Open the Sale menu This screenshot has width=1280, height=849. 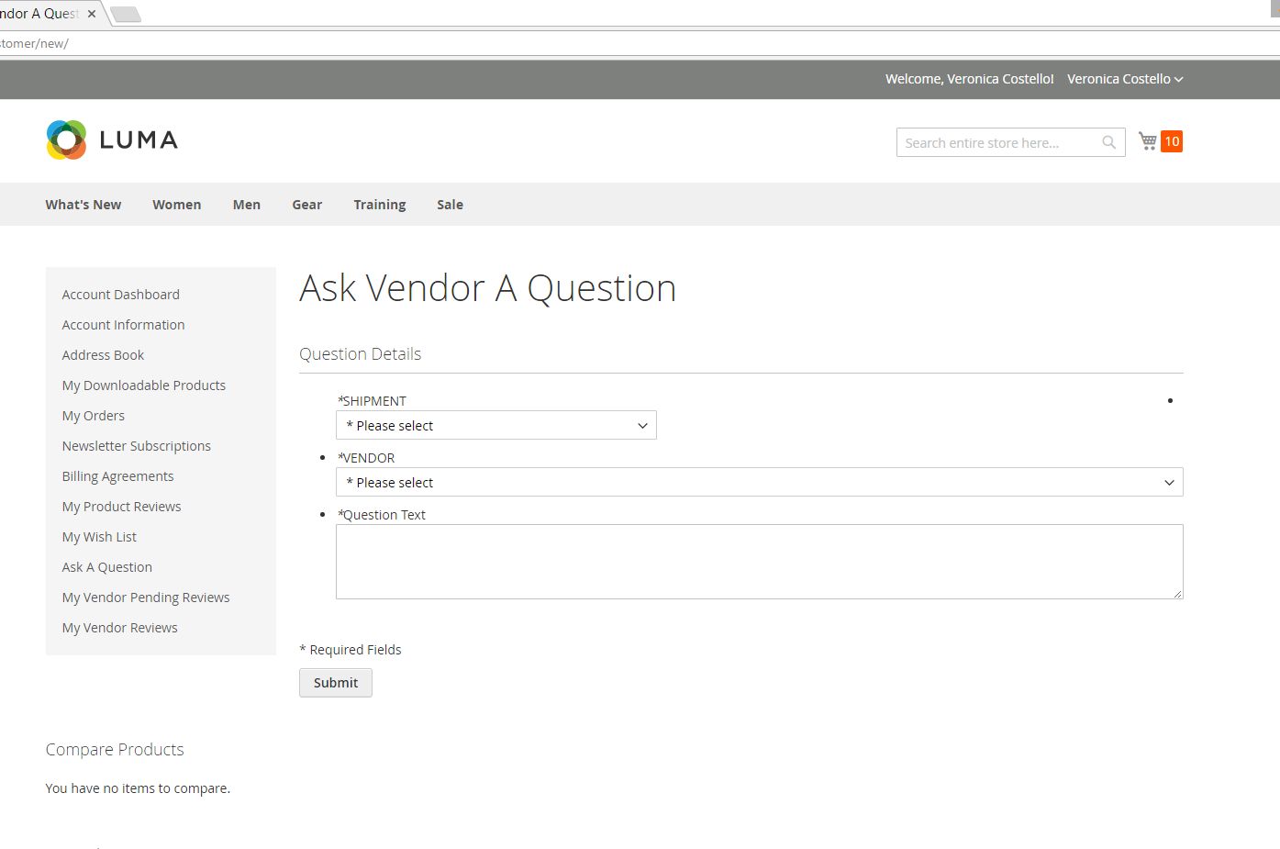450,205
